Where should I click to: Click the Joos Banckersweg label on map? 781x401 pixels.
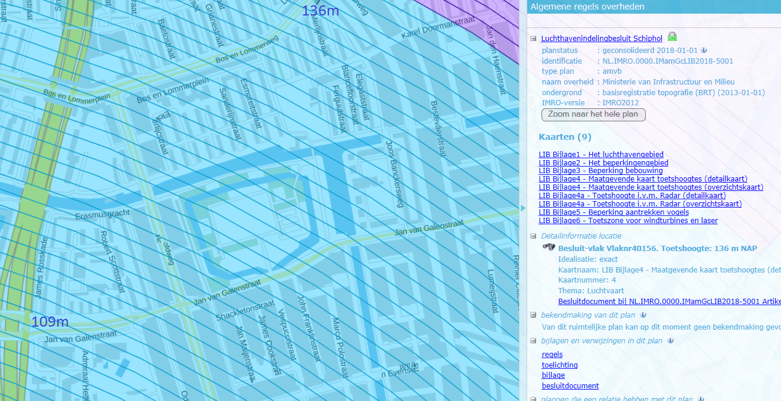coord(394,174)
